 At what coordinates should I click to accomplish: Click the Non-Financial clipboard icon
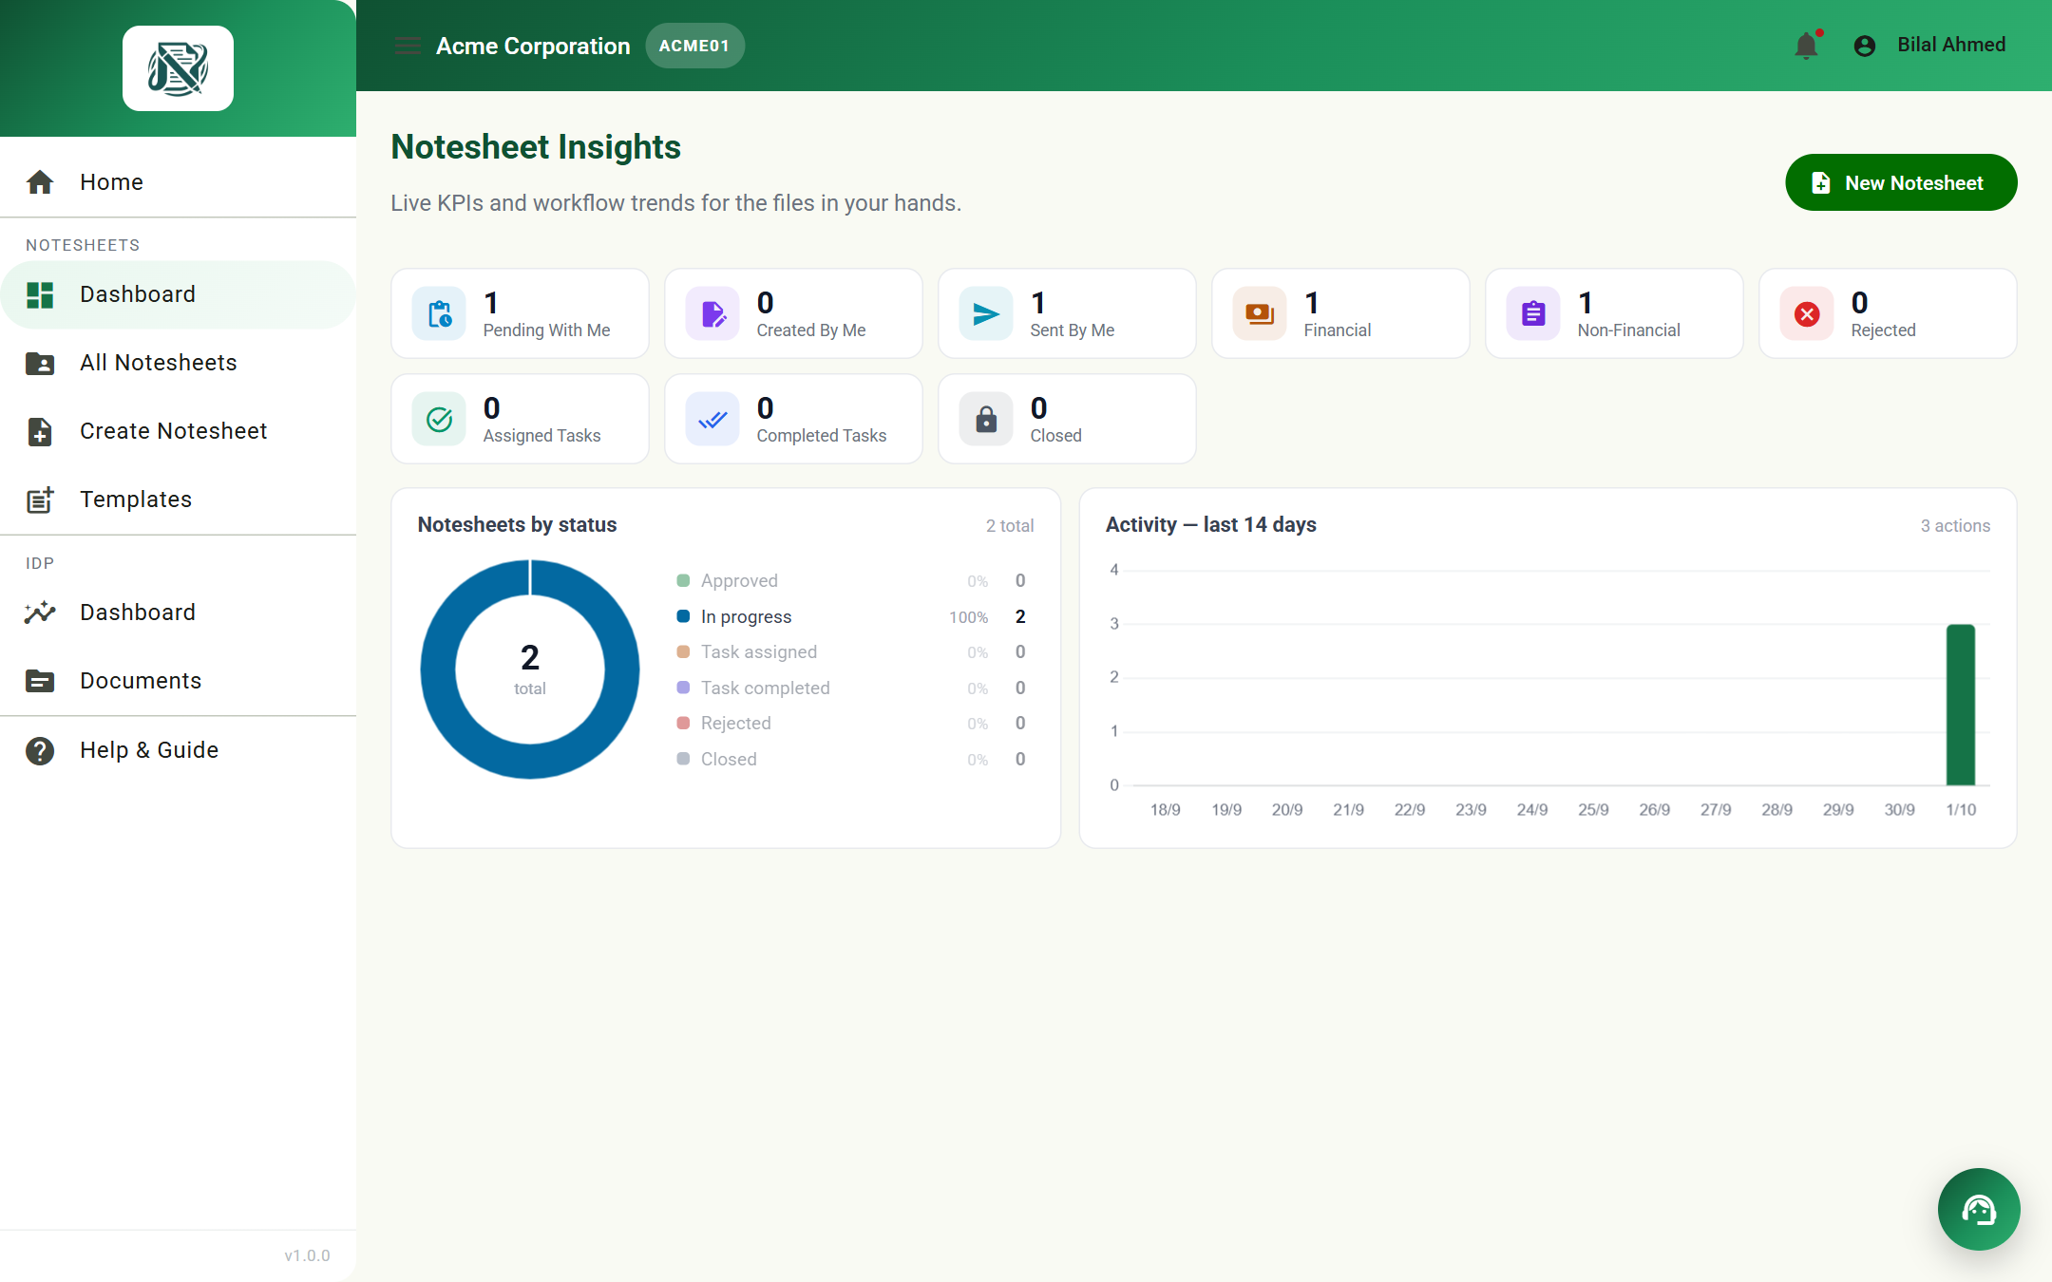pyautogui.click(x=1533, y=313)
